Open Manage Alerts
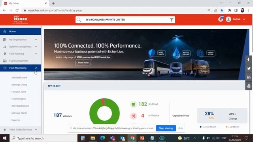Screen dimensions: 253x142 coord(19,113)
